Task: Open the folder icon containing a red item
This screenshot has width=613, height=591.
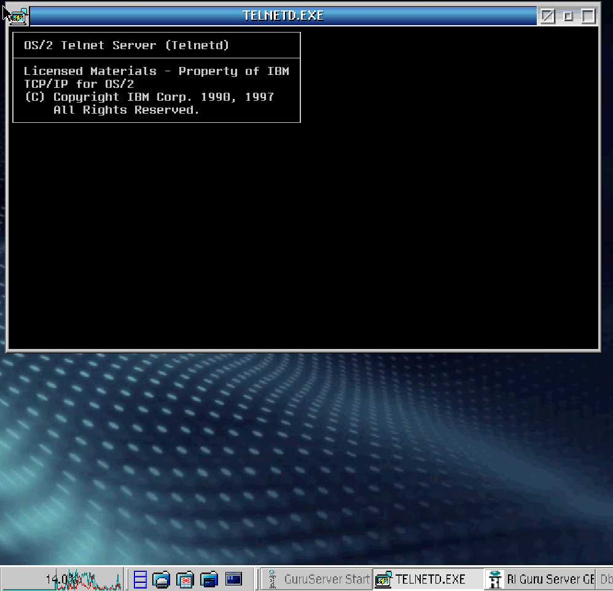Action: click(x=185, y=579)
